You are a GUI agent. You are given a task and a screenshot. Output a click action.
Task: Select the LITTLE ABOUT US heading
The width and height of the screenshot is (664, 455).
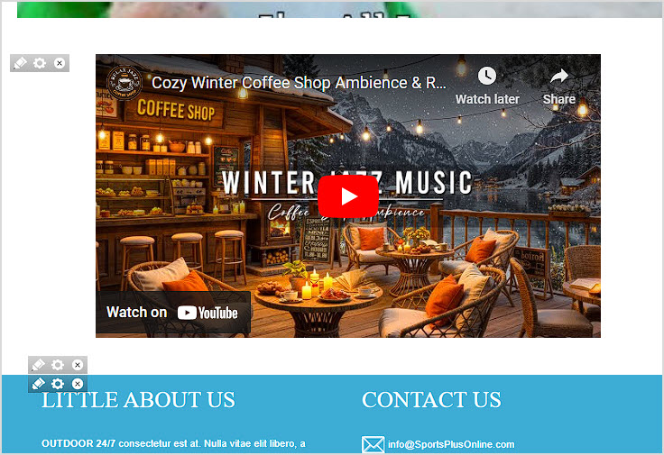[x=138, y=400]
